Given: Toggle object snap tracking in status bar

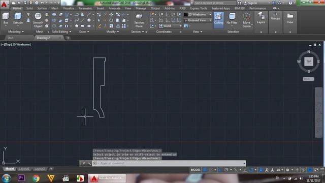Looking at the screenshot, I should click(245, 170).
